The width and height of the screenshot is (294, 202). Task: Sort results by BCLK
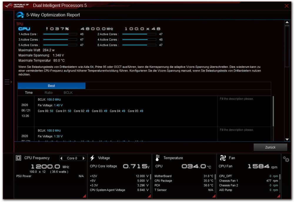68,92
